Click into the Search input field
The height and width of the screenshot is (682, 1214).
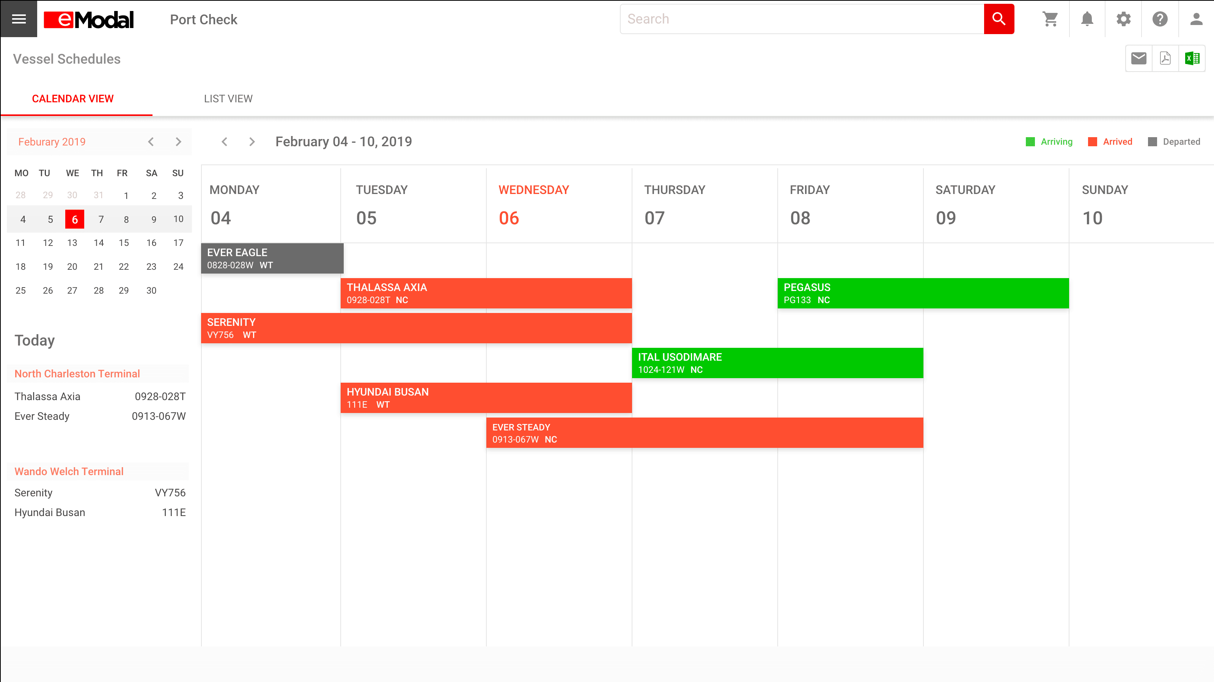(x=801, y=19)
